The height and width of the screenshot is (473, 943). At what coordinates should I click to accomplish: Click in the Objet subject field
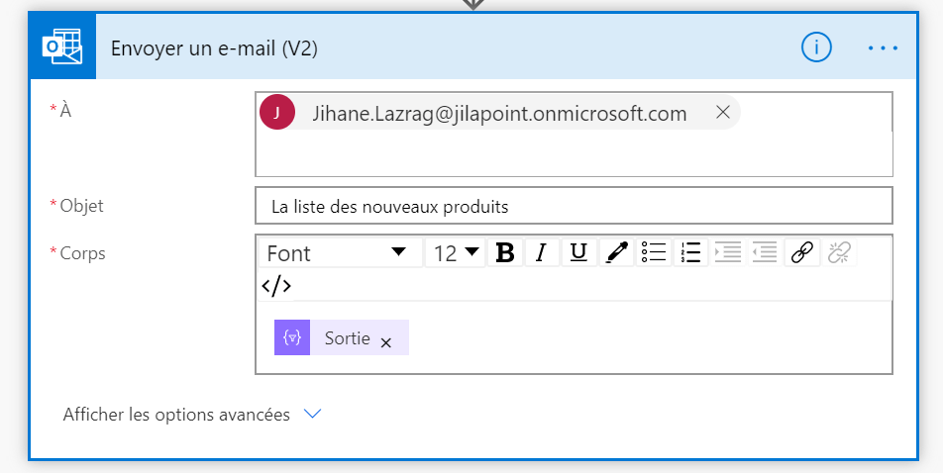click(573, 206)
